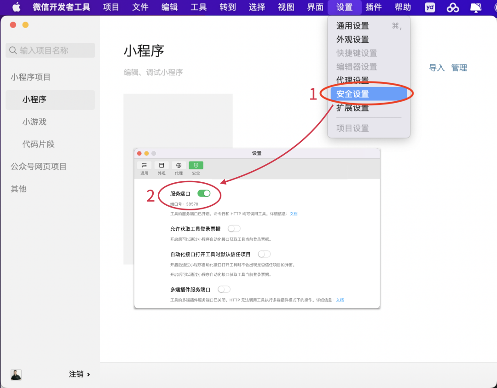Expand the 注销 chevron arrow

coord(88,374)
